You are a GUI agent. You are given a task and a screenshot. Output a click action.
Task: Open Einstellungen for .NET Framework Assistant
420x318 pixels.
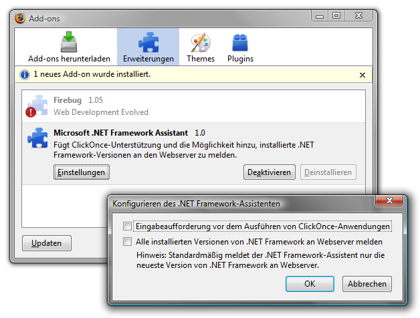click(x=81, y=172)
